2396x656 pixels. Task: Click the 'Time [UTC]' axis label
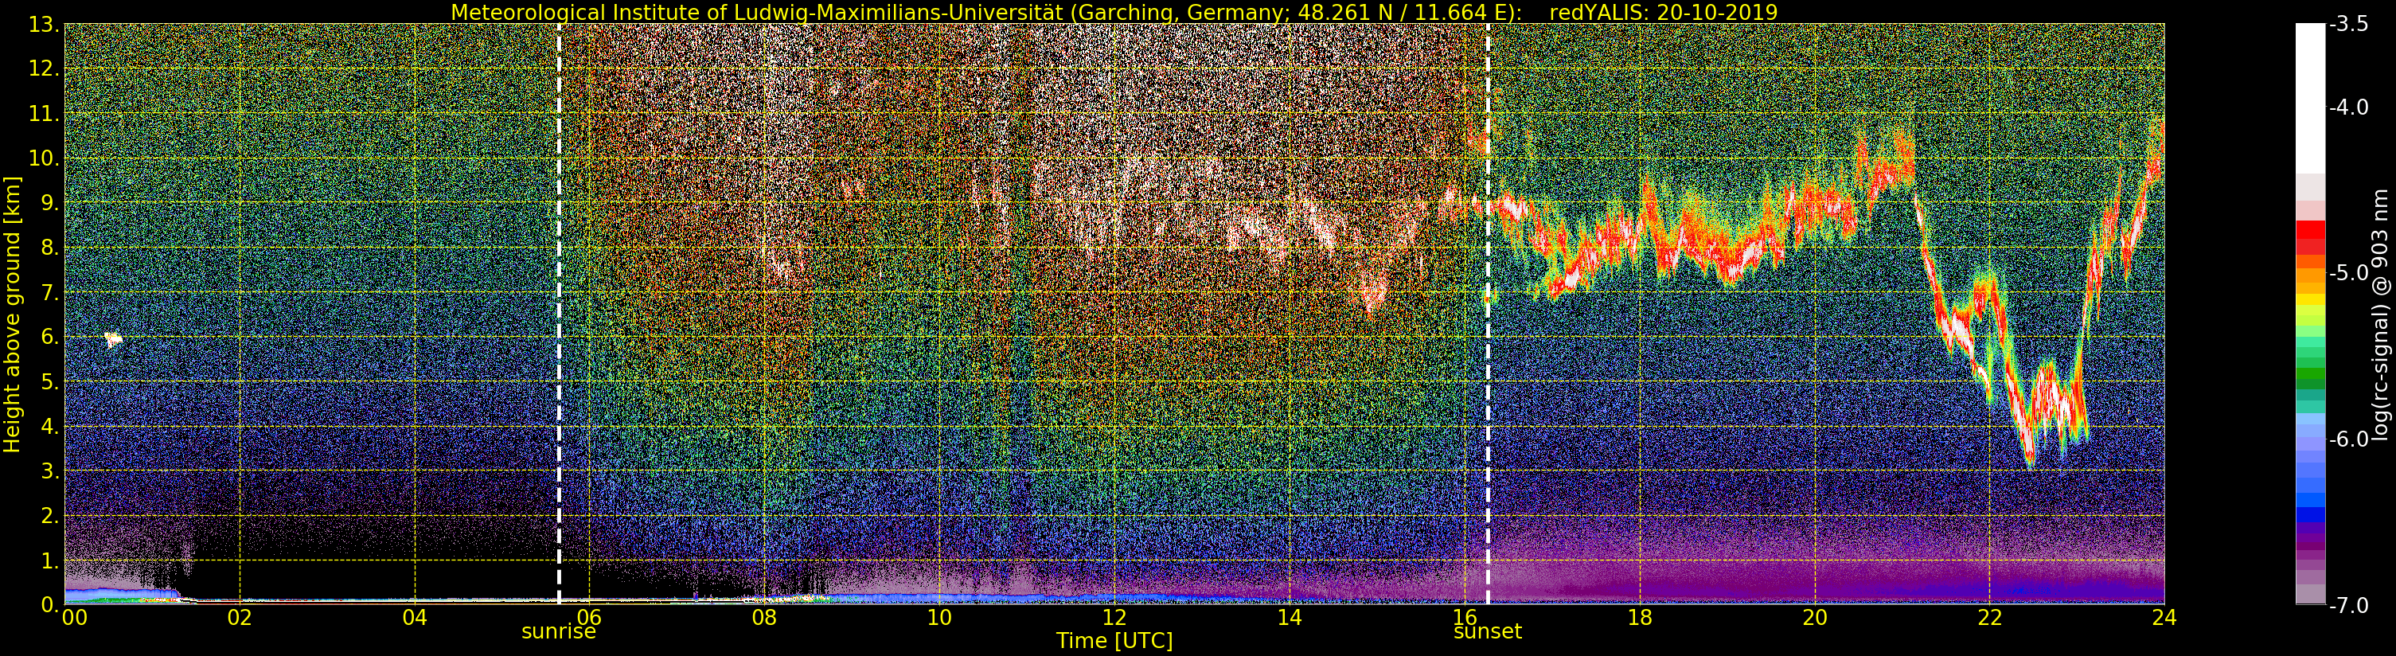tap(1114, 640)
